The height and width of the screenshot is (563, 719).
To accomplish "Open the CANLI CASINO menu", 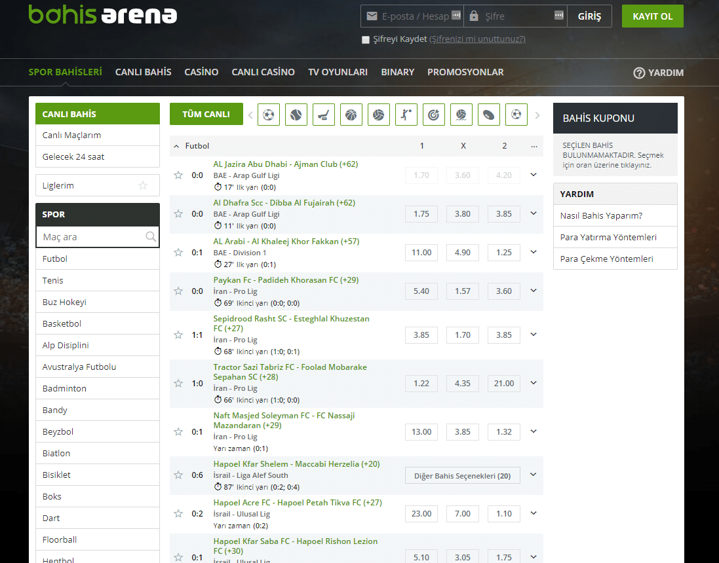I will point(263,72).
